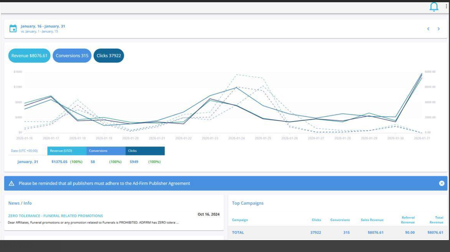Sort Top Campaigns by Total Revenue
450x252 pixels.
pyautogui.click(x=436, y=220)
